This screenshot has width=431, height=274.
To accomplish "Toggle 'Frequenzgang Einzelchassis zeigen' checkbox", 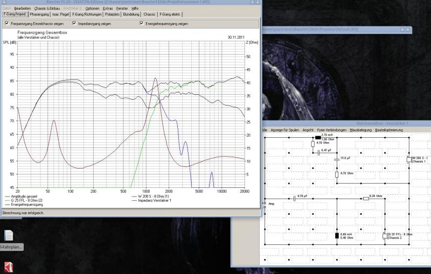I will coord(6,24).
